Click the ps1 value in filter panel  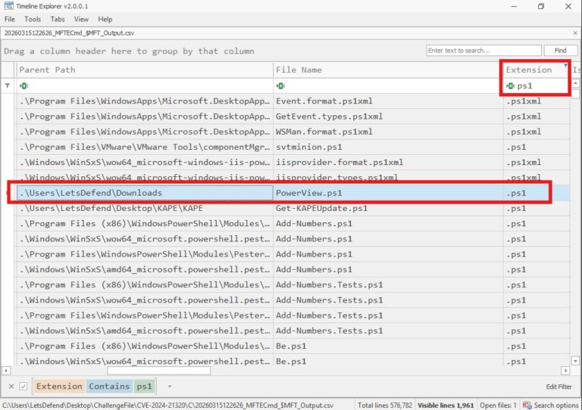click(145, 386)
